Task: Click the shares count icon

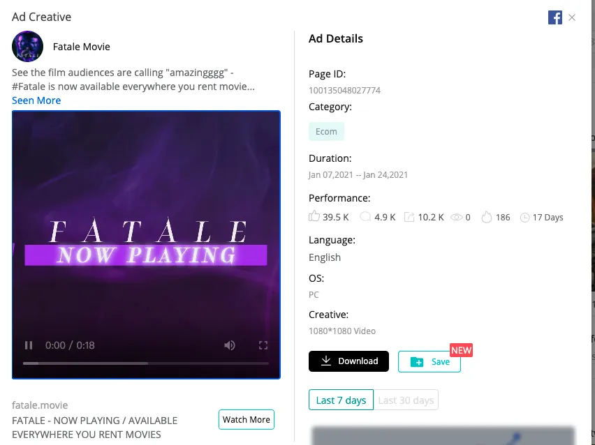Action: pos(409,217)
